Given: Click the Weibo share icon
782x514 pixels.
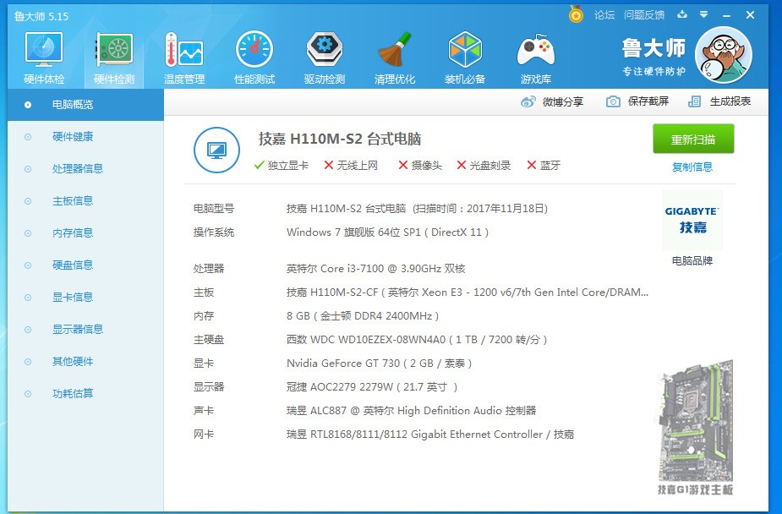Looking at the screenshot, I should pyautogui.click(x=528, y=101).
